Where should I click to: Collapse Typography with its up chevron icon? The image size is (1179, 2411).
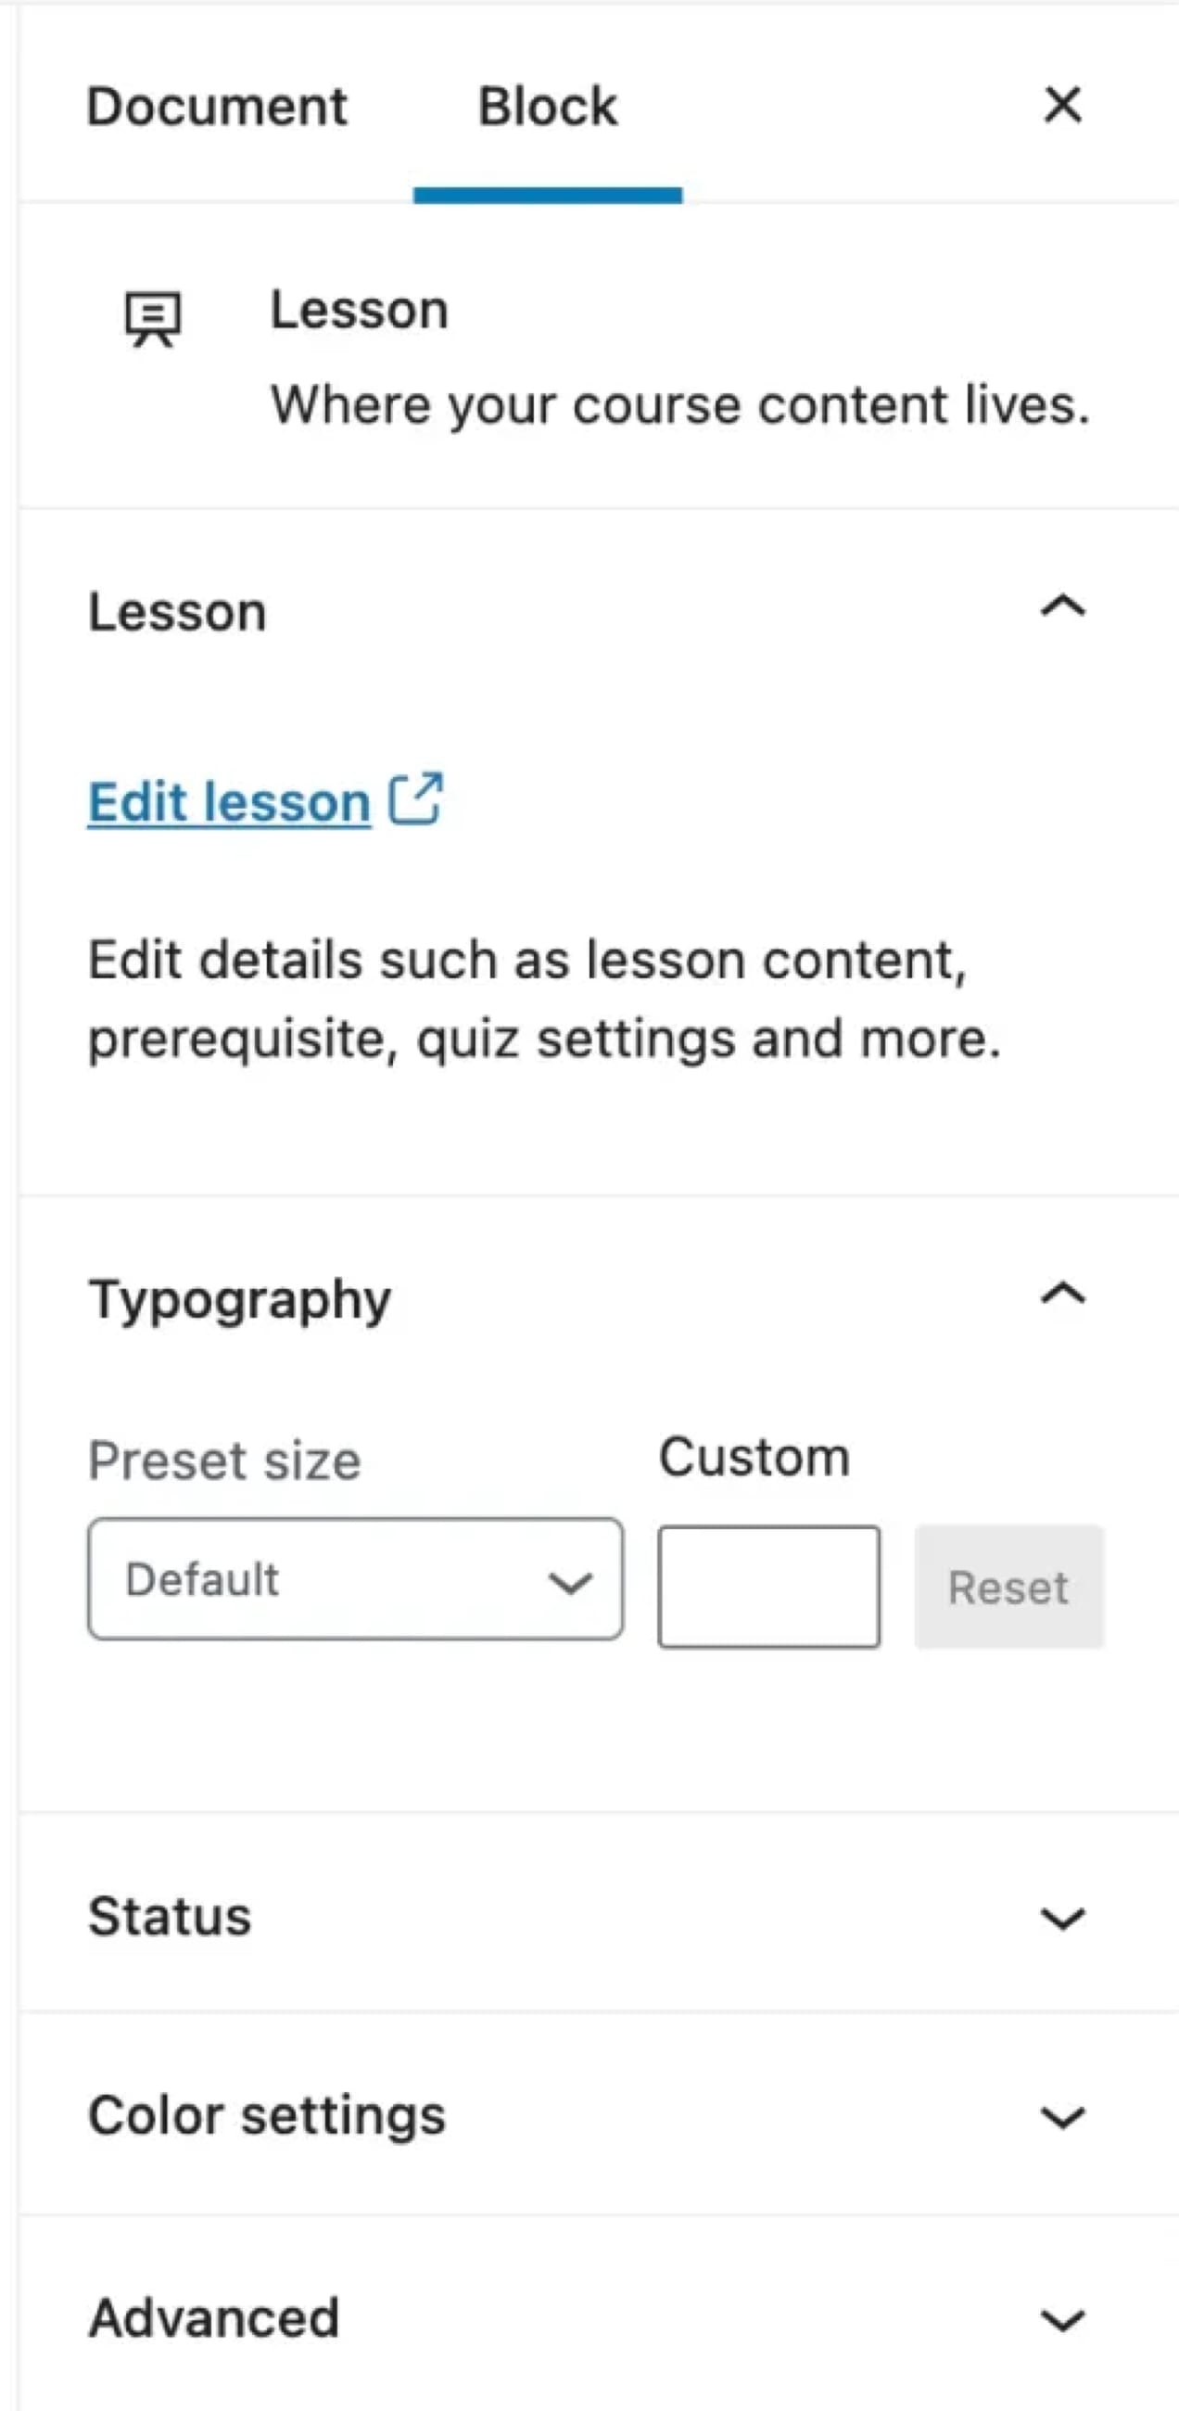(x=1062, y=1295)
